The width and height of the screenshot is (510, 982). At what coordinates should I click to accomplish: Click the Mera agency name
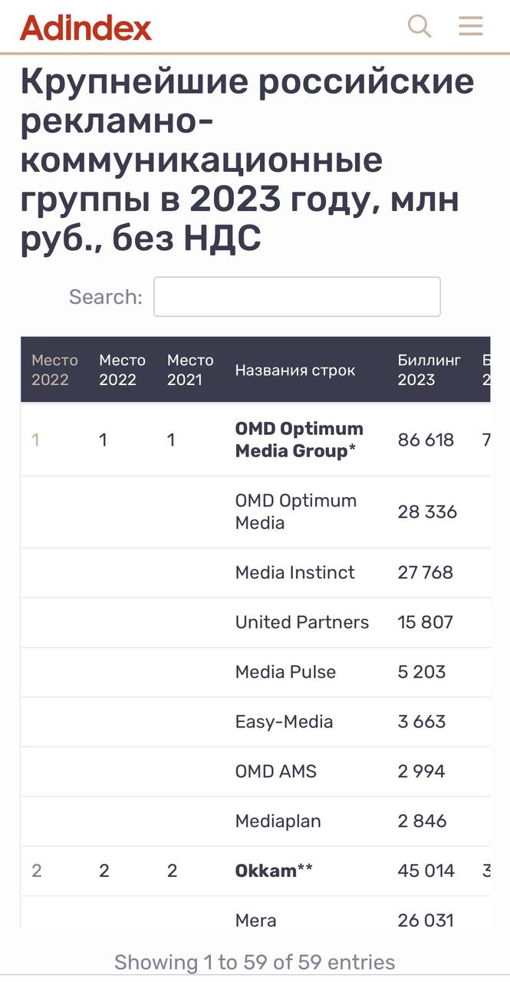point(255,920)
